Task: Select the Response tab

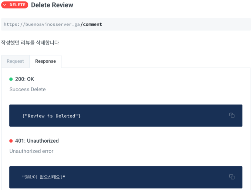Action: point(46,61)
